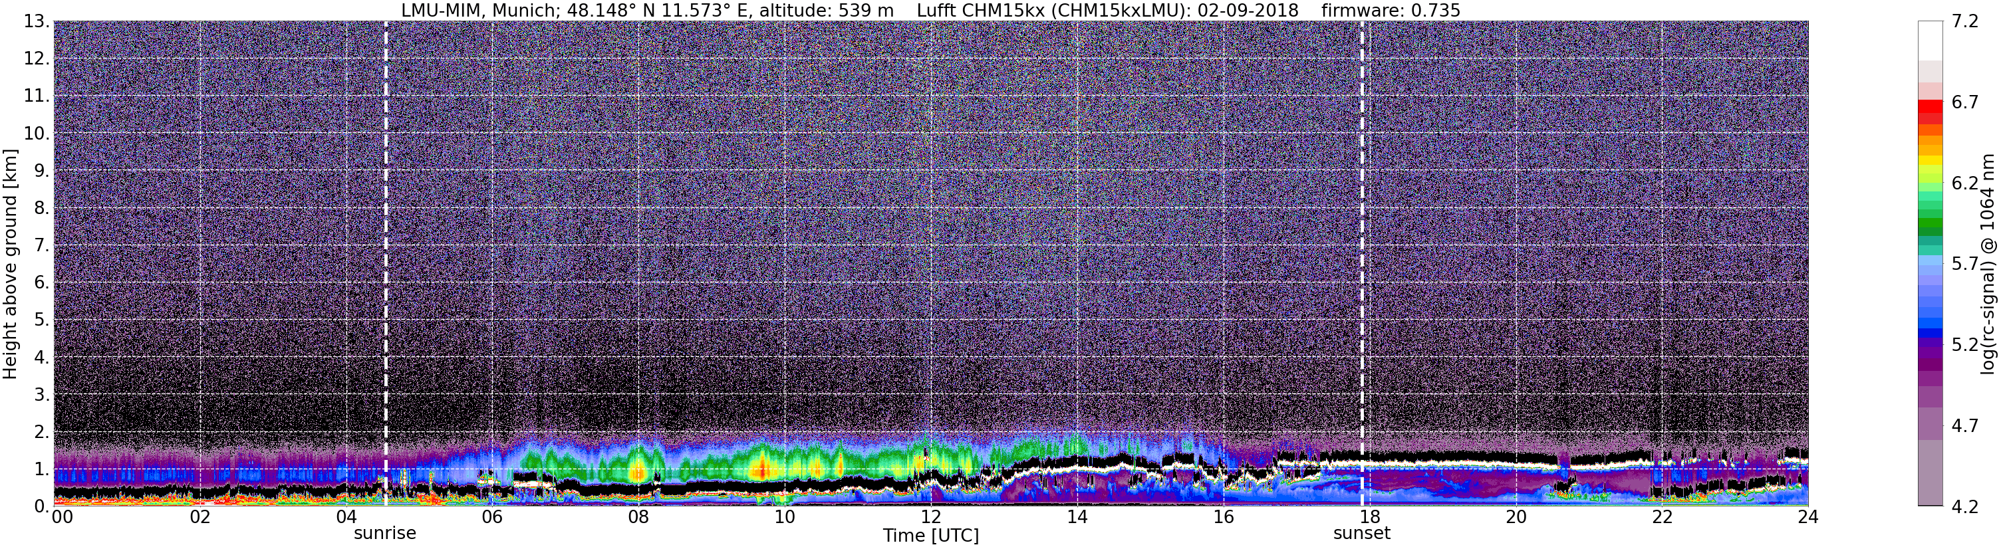The height and width of the screenshot is (549, 2001).
Task: Click the colorbar tick label '4.7'
Action: (x=1964, y=425)
